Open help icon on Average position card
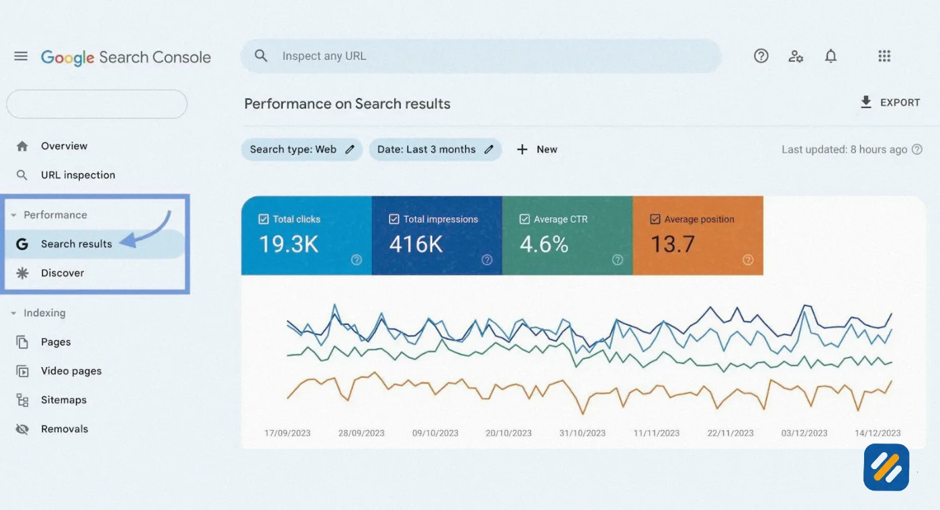940x510 pixels. [x=748, y=260]
